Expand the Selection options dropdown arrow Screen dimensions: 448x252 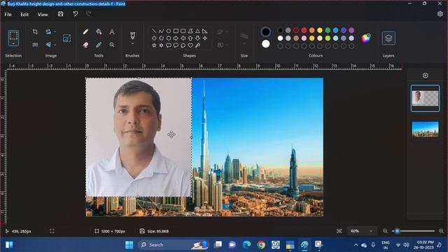tap(13, 43)
